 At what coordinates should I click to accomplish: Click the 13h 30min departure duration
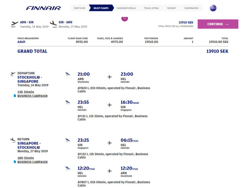[26, 92]
